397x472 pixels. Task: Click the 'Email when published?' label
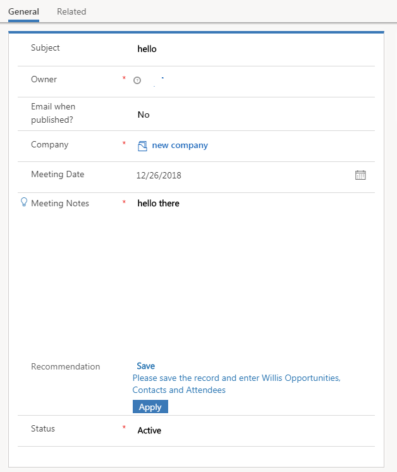(x=53, y=113)
